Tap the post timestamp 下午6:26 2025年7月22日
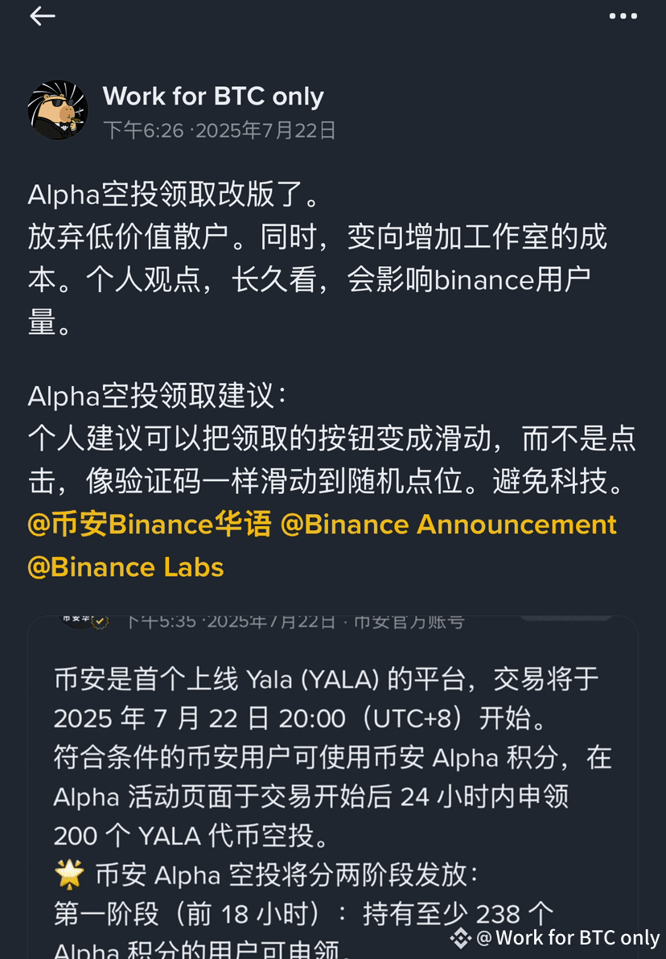This screenshot has height=959, width=666. [220, 130]
